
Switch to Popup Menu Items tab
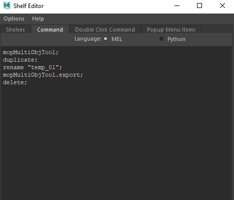(171, 30)
